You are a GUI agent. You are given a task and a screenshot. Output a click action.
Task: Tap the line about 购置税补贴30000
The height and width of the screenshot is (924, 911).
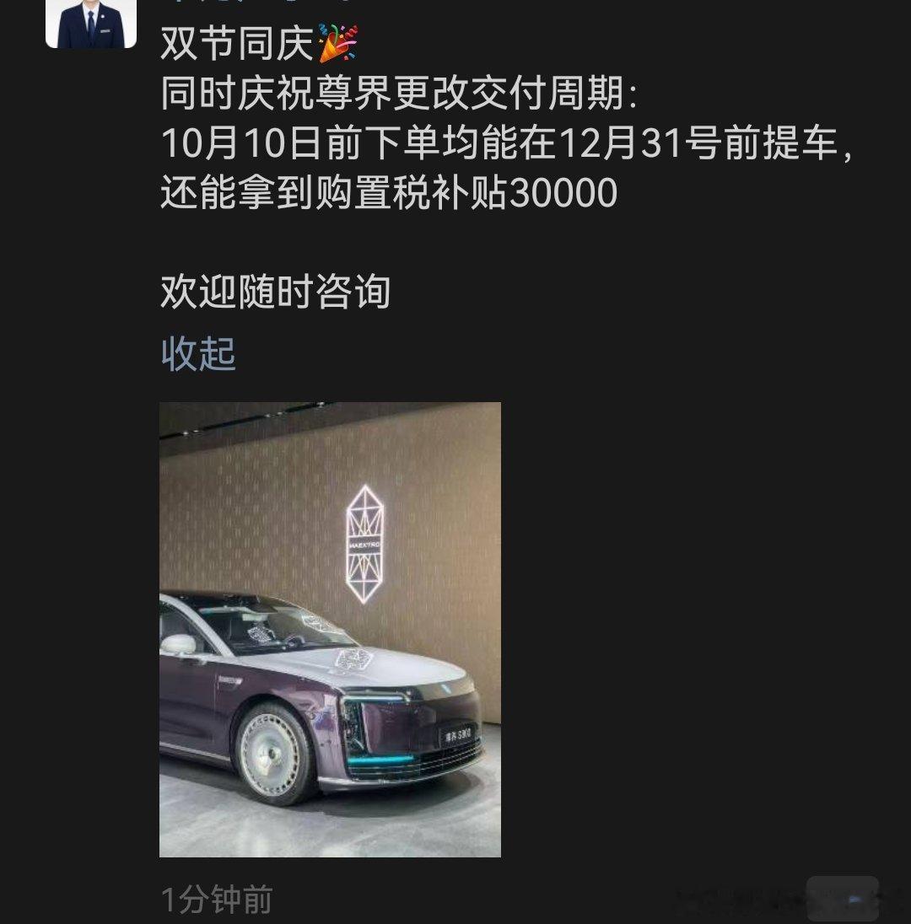tap(389, 193)
